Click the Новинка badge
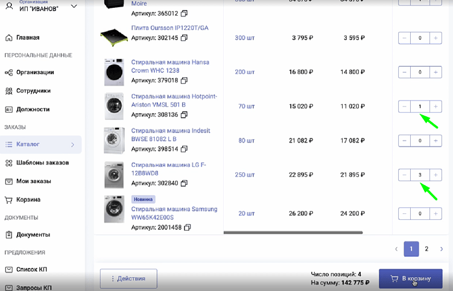This screenshot has height=291, width=453. (144, 199)
